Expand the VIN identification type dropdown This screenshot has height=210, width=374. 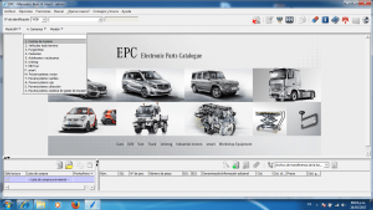pos(44,20)
